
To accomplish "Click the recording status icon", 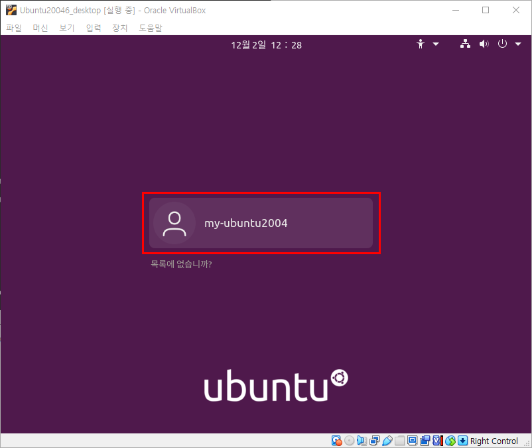I will 425,441.
